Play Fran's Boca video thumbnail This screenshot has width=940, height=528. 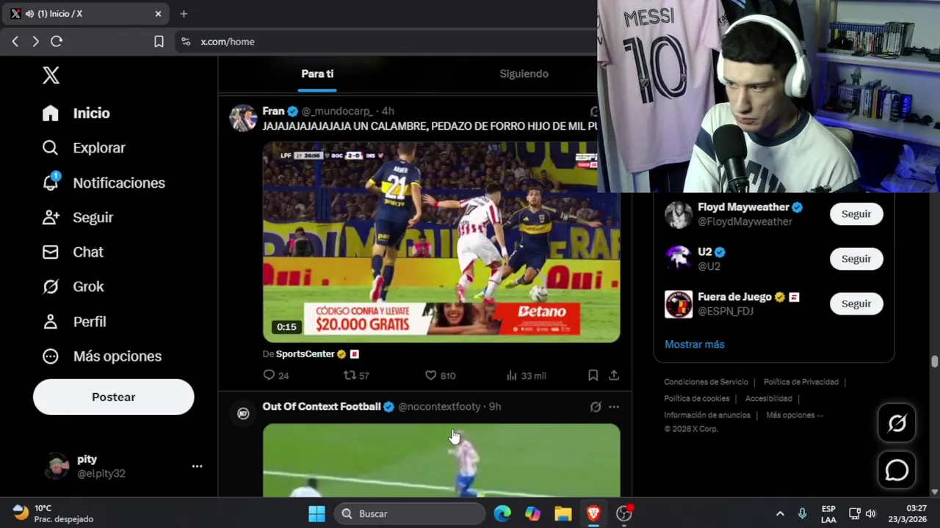point(441,242)
